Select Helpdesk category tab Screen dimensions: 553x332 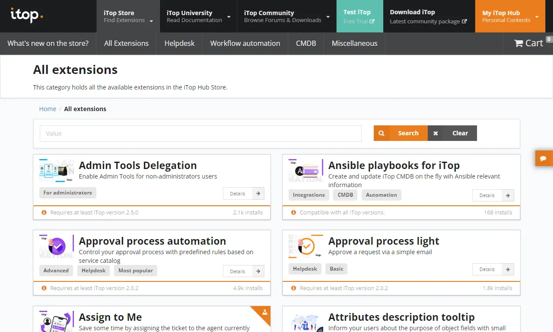click(x=179, y=43)
